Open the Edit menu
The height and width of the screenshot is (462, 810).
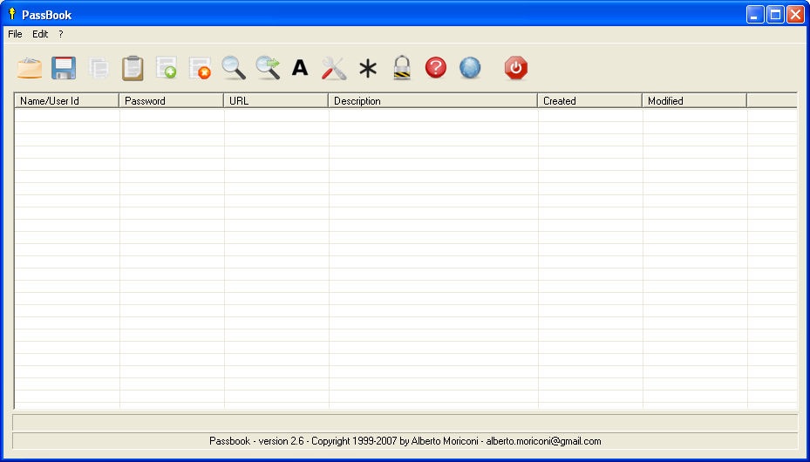click(40, 34)
